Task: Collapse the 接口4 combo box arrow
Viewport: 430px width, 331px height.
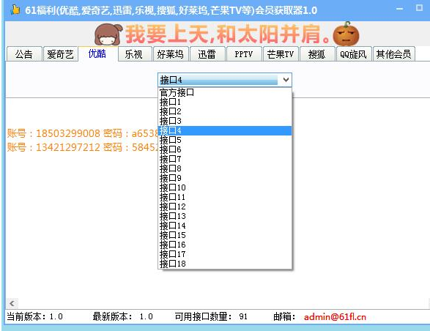Action: (286, 80)
